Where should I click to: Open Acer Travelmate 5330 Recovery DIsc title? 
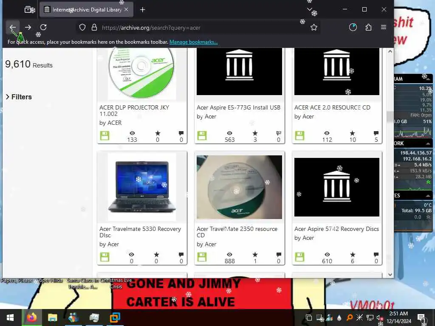click(140, 232)
